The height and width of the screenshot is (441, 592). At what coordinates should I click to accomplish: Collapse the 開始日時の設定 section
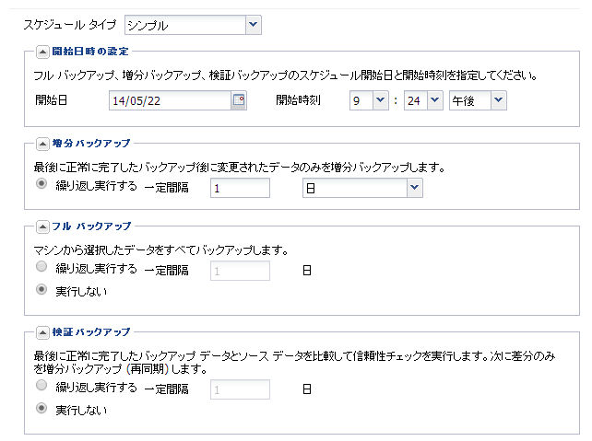point(42,51)
